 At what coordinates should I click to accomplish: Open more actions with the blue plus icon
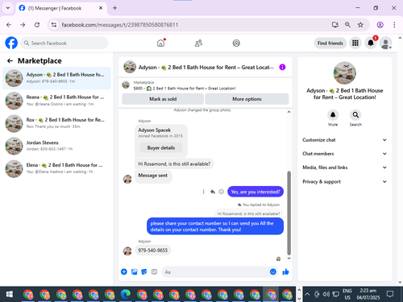pos(124,271)
